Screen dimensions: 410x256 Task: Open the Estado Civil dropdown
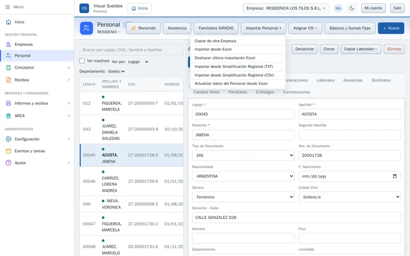tap(350, 197)
